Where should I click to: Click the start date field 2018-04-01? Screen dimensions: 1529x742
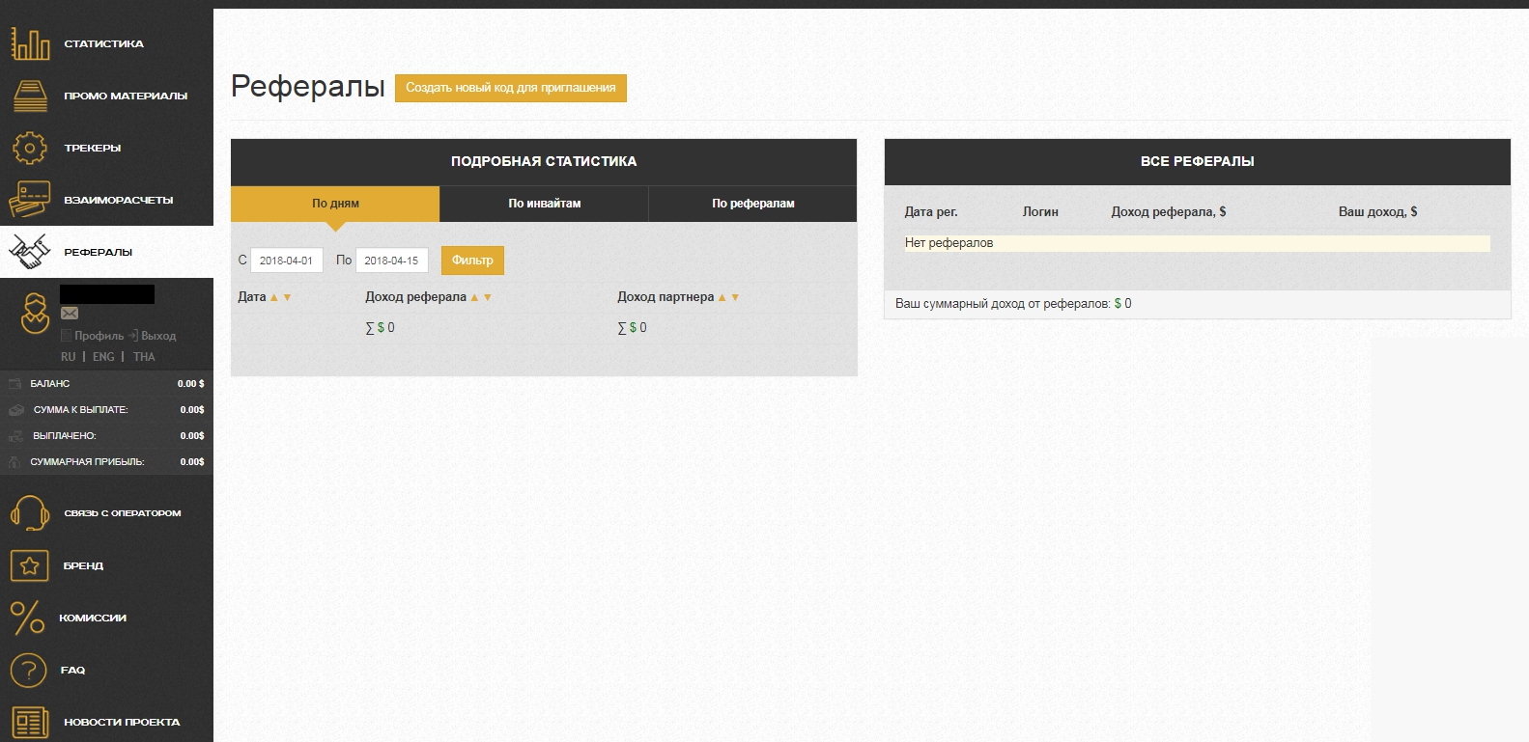pyautogui.click(x=286, y=261)
